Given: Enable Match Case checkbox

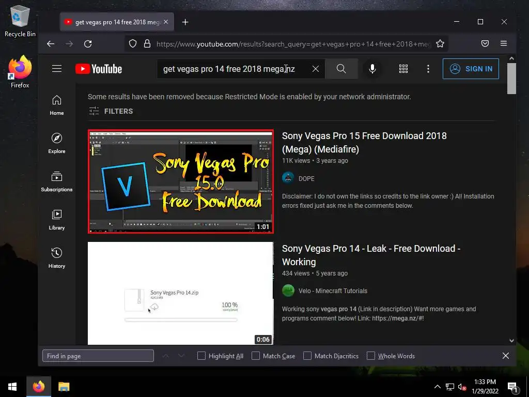Looking at the screenshot, I should [256, 356].
